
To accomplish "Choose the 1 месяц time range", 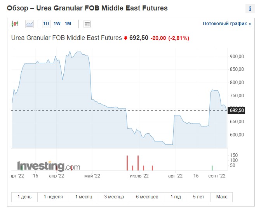I will (x=84, y=197).
